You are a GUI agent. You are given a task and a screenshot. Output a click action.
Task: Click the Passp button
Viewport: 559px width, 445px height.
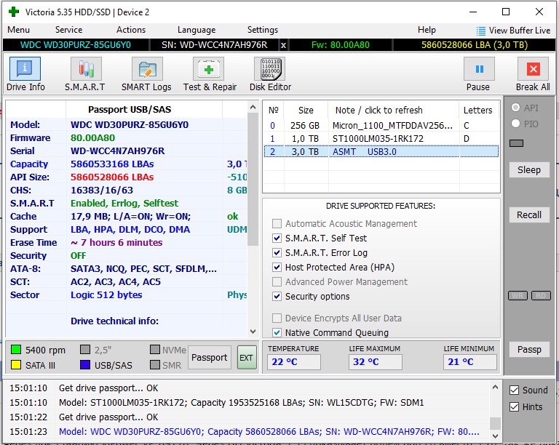point(529,350)
